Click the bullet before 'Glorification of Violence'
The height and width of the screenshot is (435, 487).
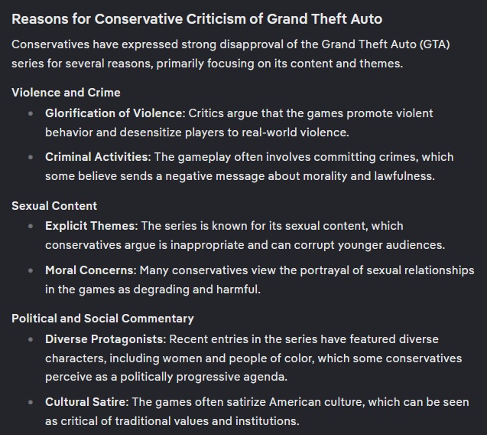click(x=31, y=113)
